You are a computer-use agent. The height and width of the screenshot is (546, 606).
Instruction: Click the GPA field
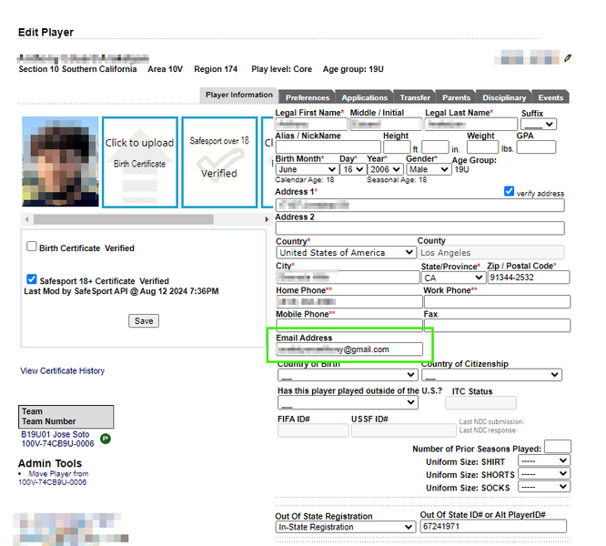coord(536,147)
